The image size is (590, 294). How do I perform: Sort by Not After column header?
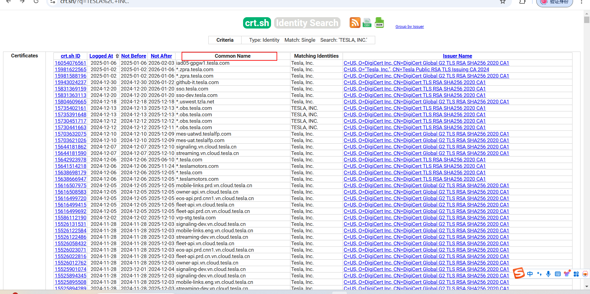[x=161, y=56]
